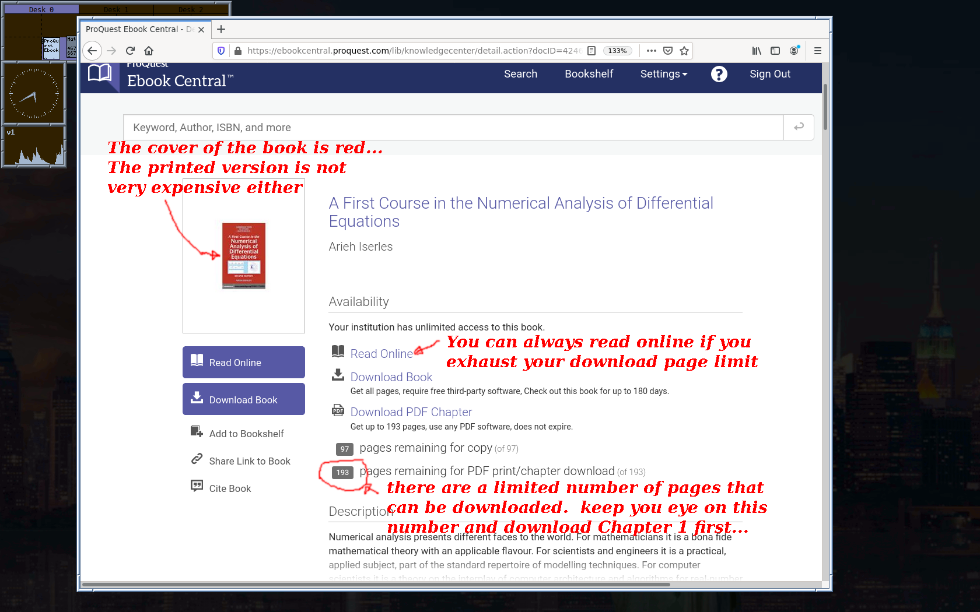Follow the Download PDF Chapter link
This screenshot has width=980, height=612.
(x=411, y=412)
